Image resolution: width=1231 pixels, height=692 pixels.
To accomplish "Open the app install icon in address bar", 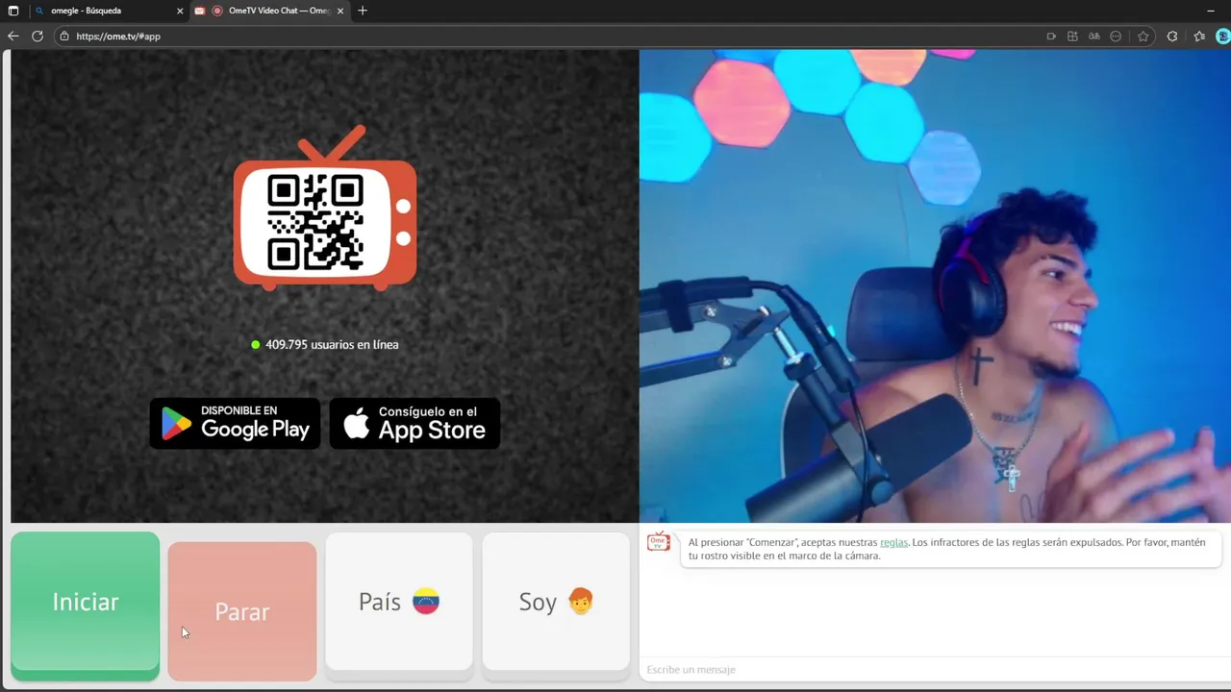I will [x=1072, y=37].
